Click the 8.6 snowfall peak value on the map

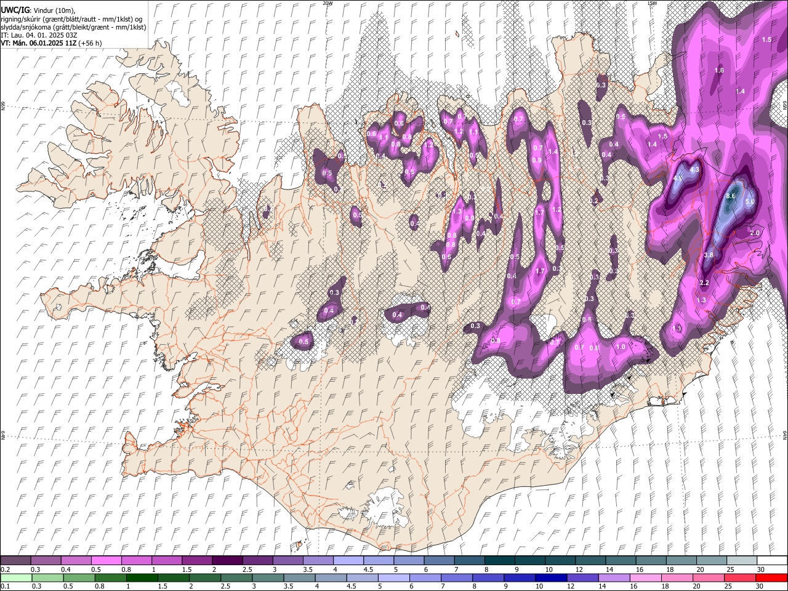731,196
